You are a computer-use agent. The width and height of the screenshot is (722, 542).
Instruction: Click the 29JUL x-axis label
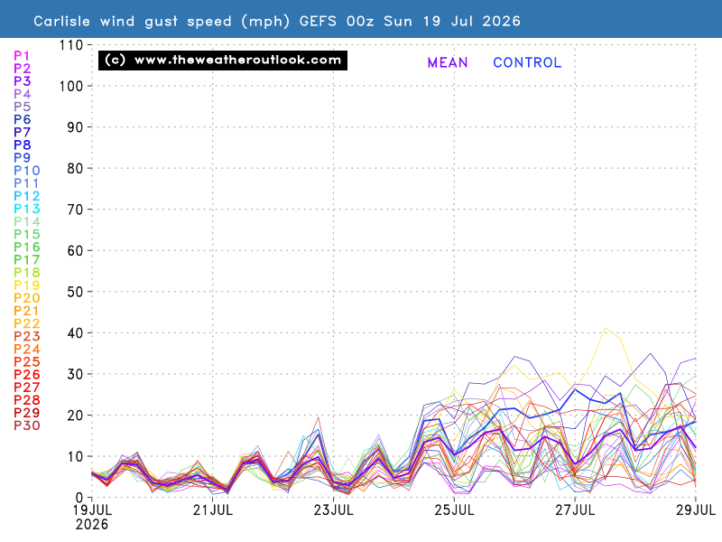tap(696, 510)
